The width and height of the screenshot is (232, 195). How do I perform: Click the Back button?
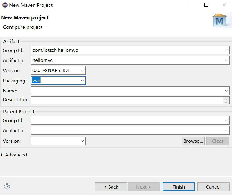111,187
